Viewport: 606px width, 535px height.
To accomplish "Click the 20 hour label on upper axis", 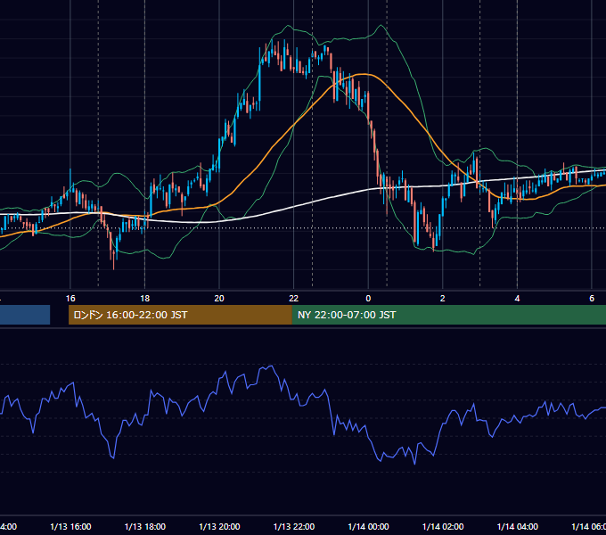I will click(219, 299).
